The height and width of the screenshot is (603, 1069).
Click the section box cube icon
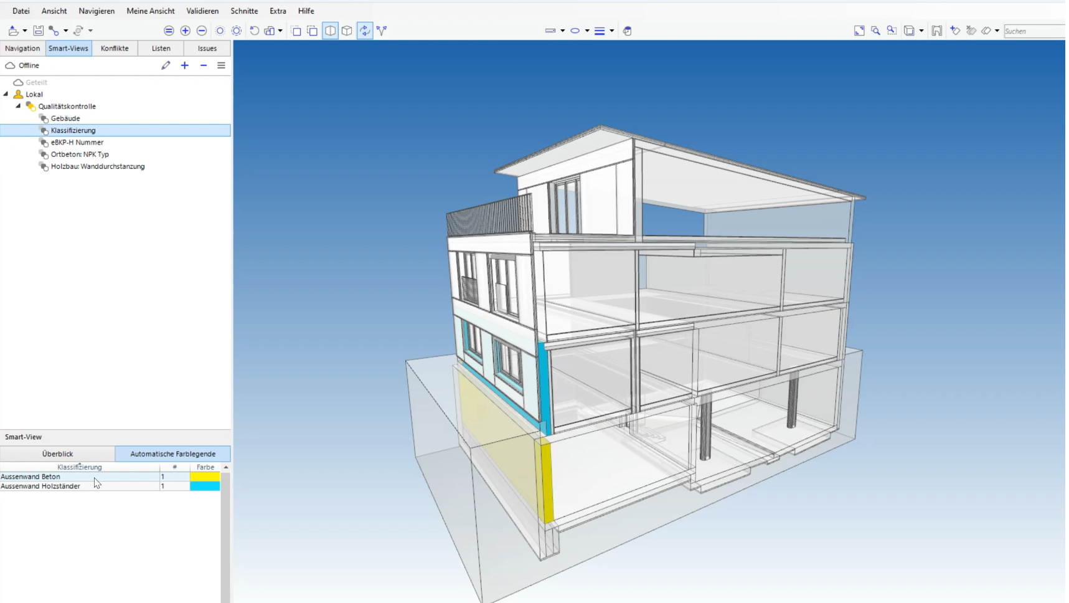tap(910, 31)
